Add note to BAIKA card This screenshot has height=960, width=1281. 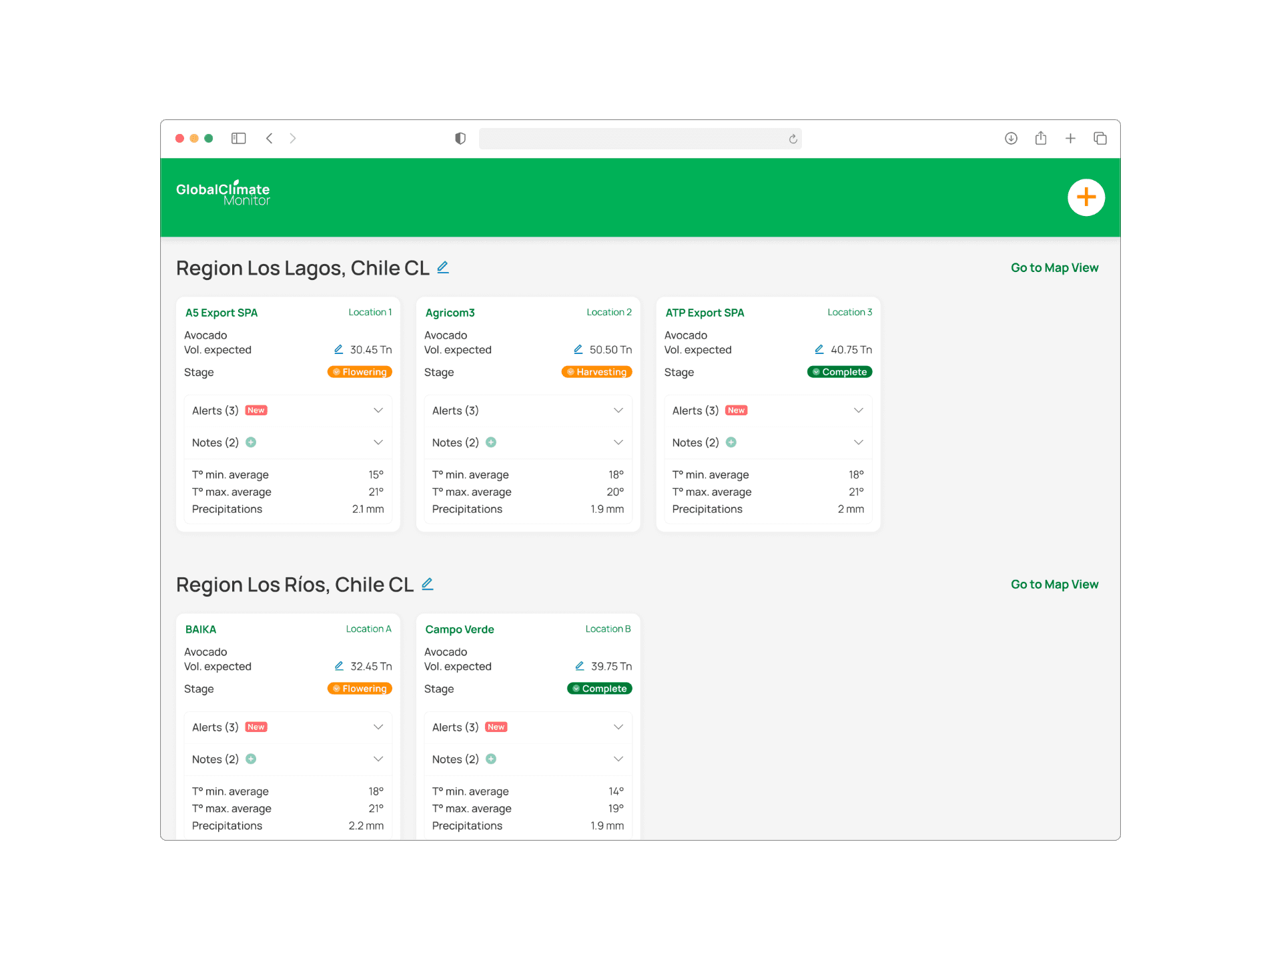(x=251, y=759)
